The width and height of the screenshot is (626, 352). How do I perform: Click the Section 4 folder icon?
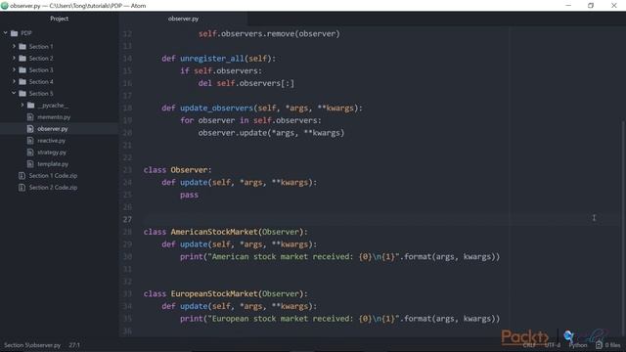point(22,82)
